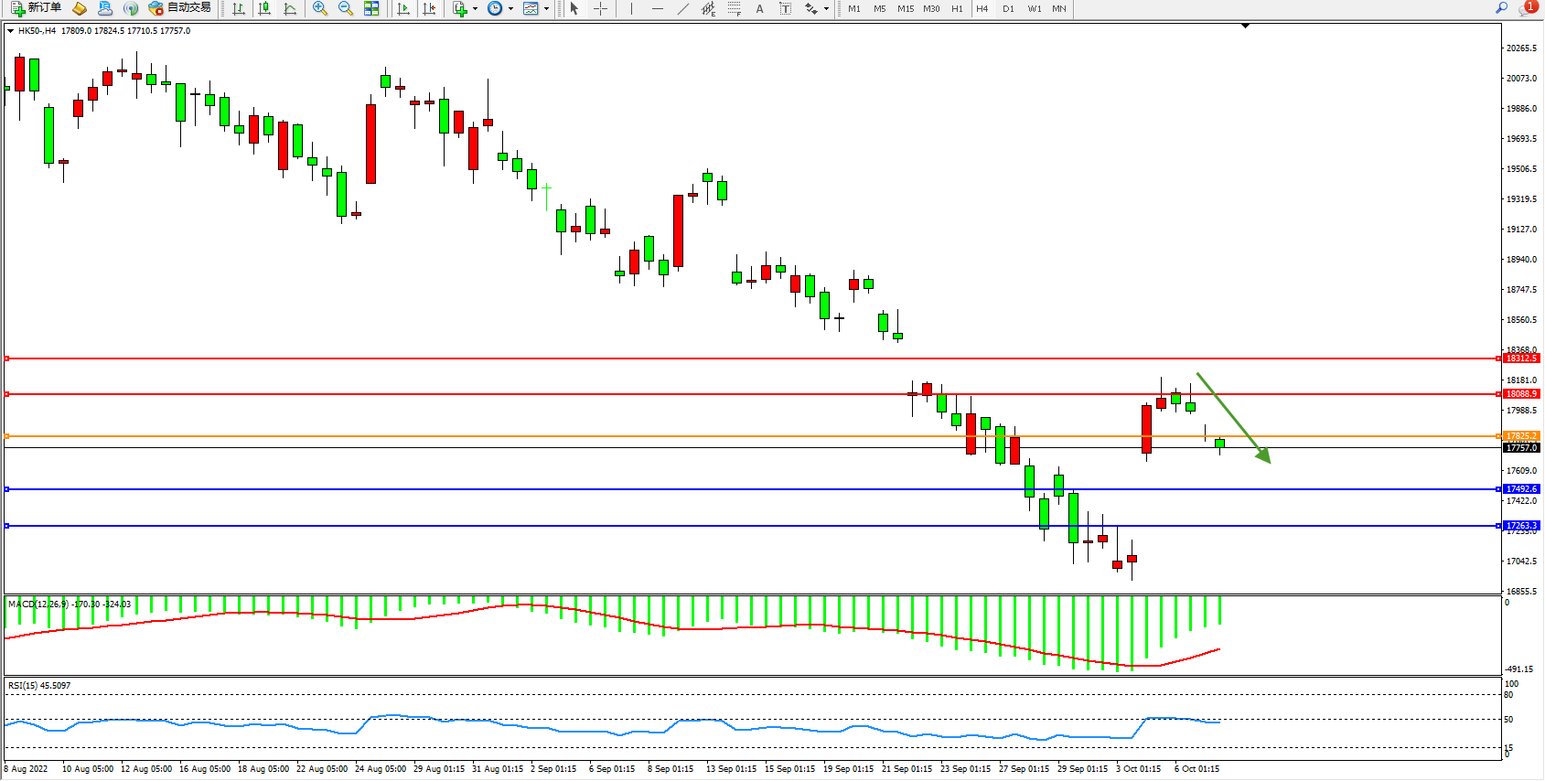The image size is (1545, 781).
Task: Zoom in on the chart
Action: [x=320, y=8]
